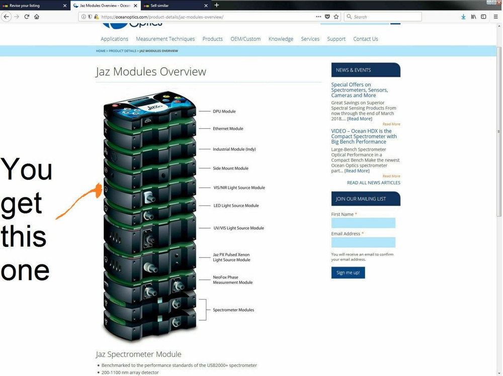Click the Industrial Module (Indy) label
The image size is (503, 376).
point(234,149)
